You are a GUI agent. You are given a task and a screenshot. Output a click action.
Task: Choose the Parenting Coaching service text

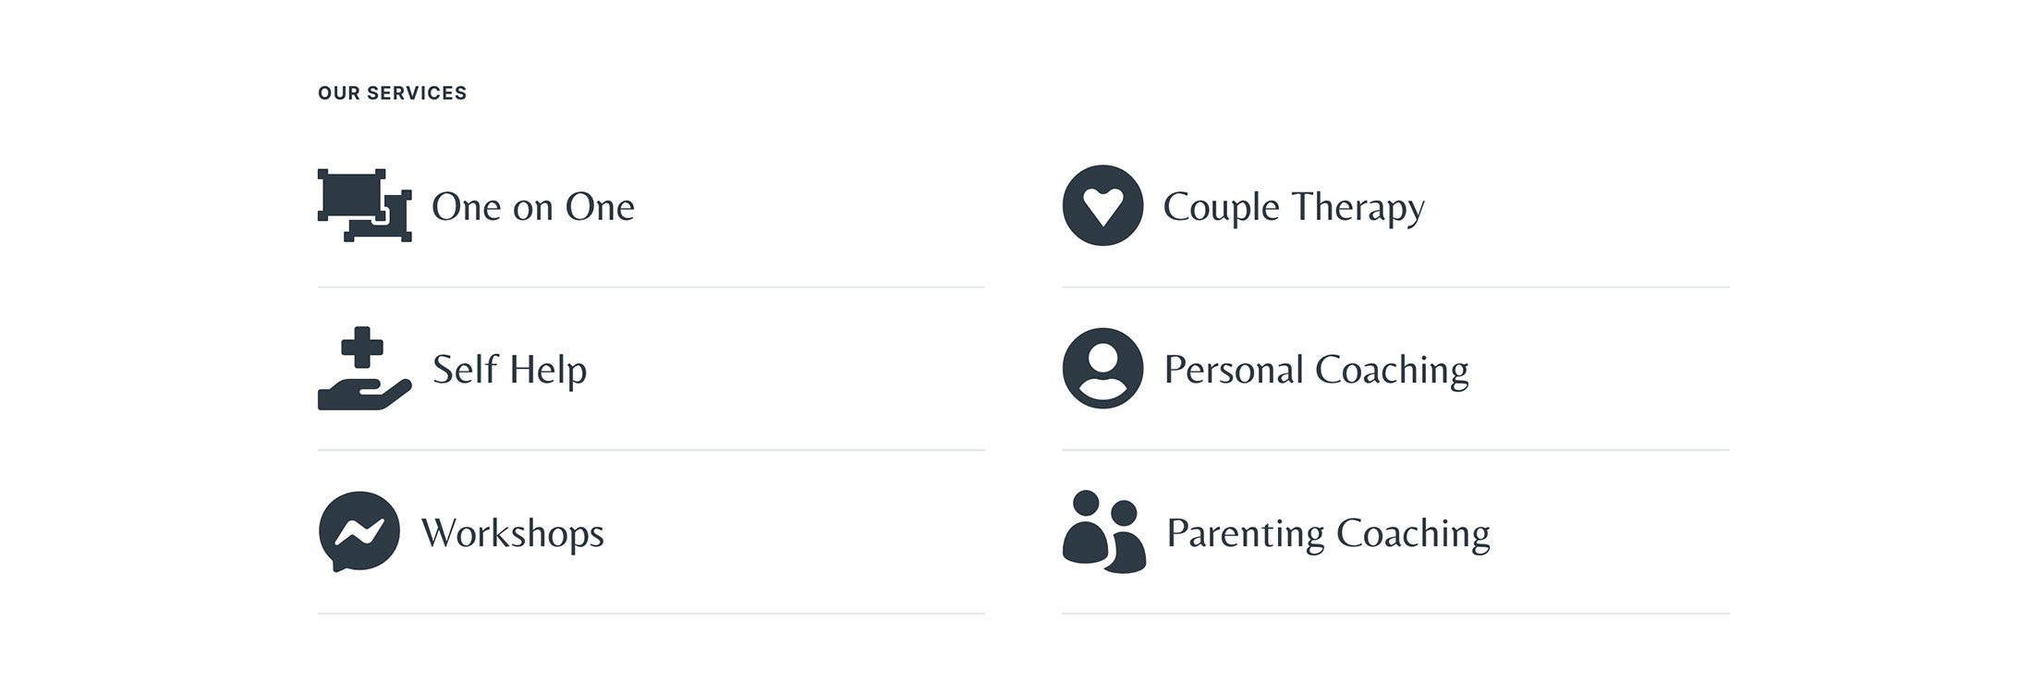click(x=1328, y=533)
